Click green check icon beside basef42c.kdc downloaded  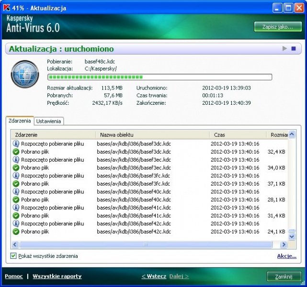point(16,232)
